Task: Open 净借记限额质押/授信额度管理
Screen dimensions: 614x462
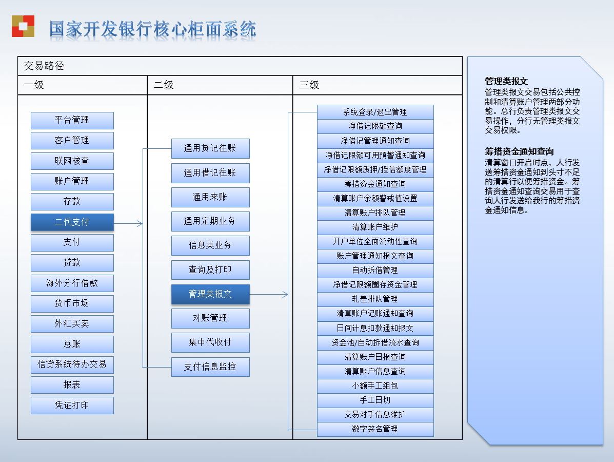Action: pyautogui.click(x=375, y=170)
